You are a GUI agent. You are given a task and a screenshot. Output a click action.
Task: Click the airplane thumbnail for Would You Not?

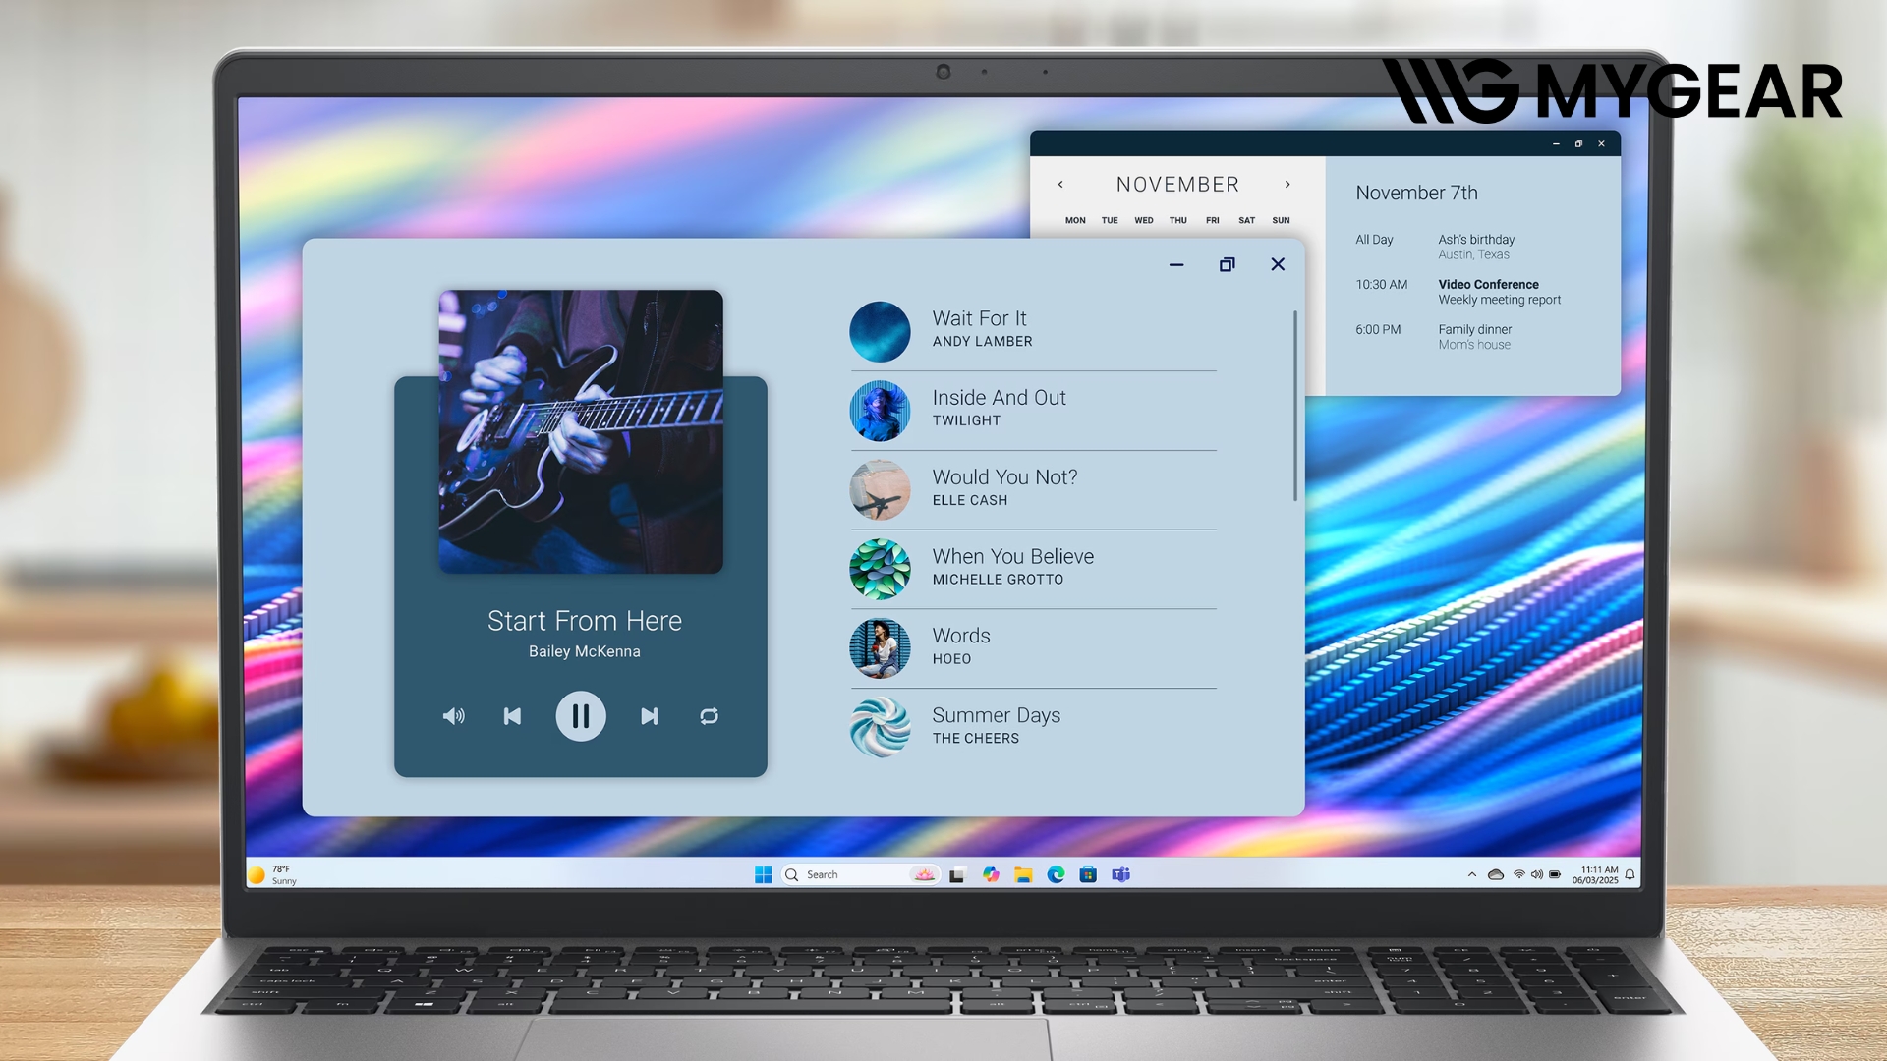pyautogui.click(x=880, y=490)
